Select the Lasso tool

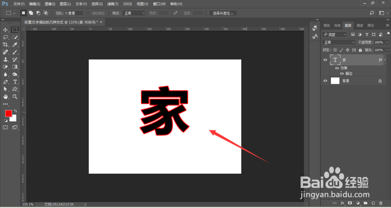(5, 37)
